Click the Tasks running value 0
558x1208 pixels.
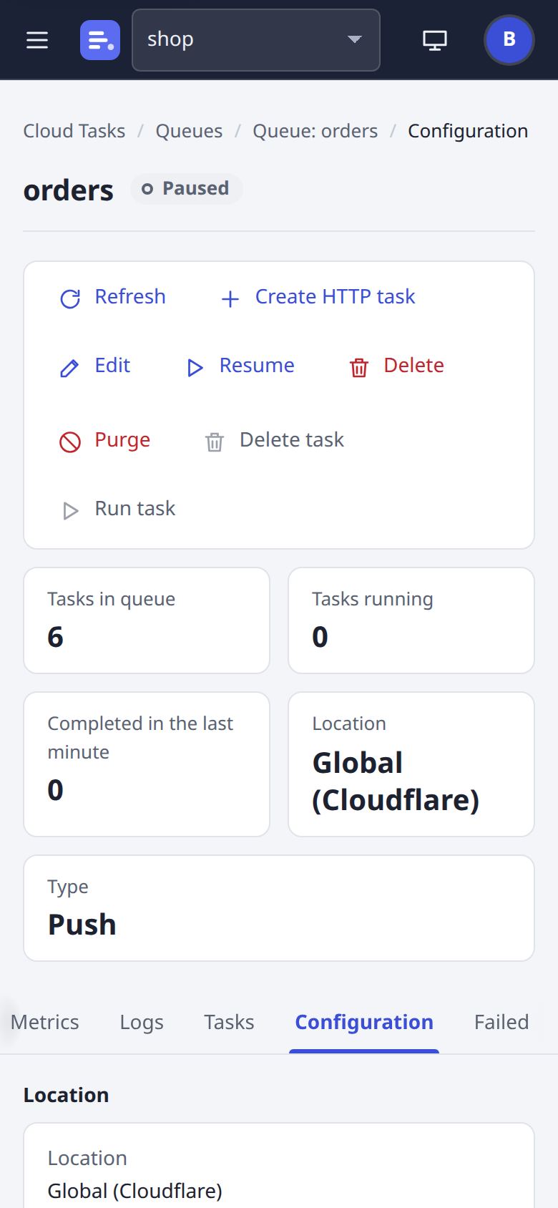320,637
